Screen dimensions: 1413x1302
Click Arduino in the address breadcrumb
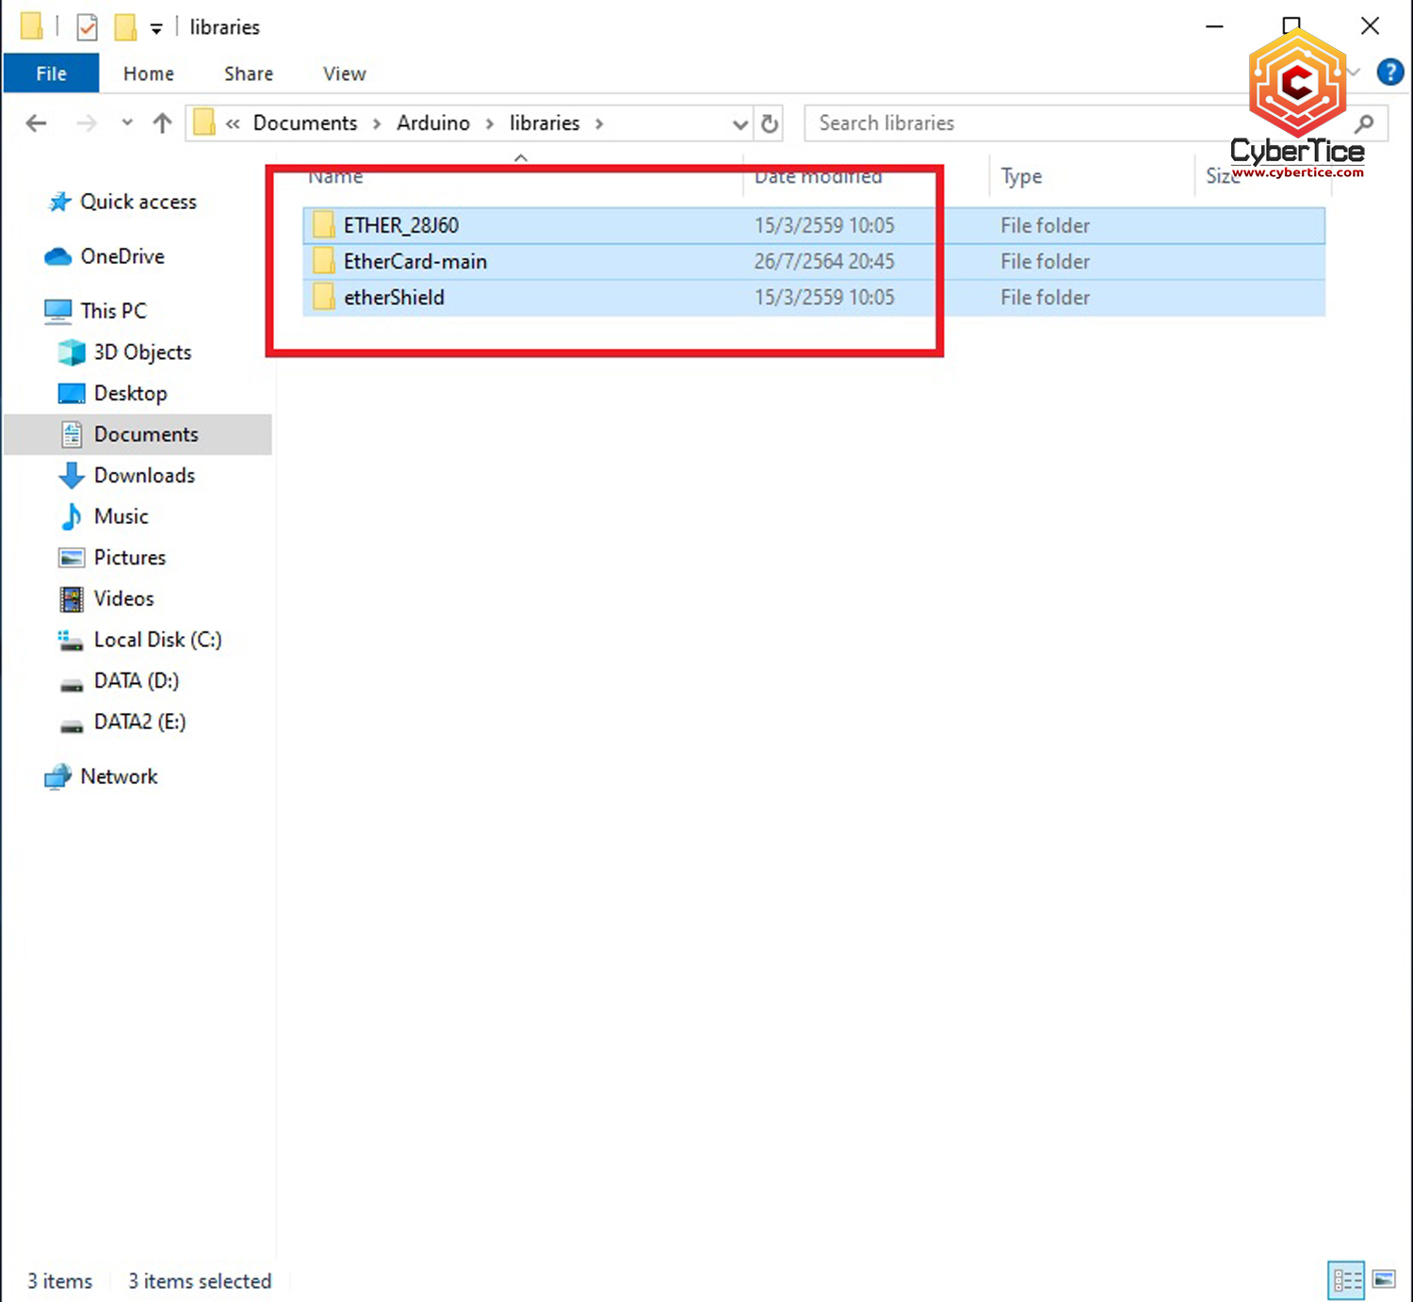(x=432, y=123)
